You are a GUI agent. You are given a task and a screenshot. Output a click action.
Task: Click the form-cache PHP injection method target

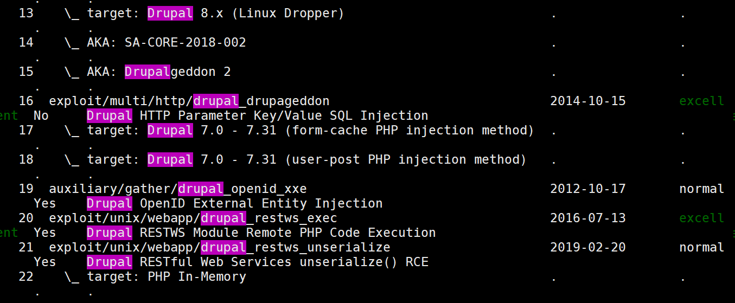tap(310, 130)
